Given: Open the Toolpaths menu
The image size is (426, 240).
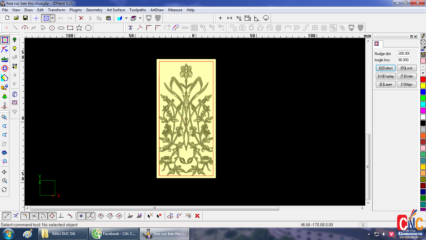Looking at the screenshot, I should coord(138,10).
